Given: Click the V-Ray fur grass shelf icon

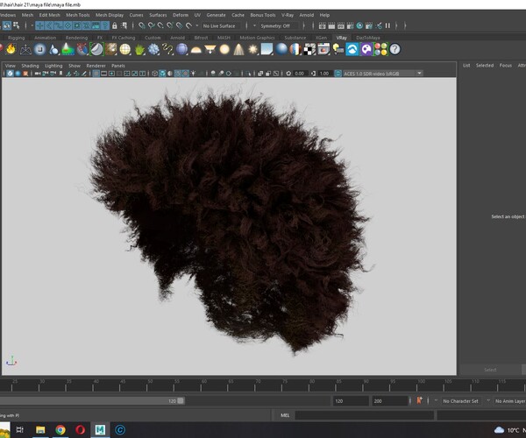Looking at the screenshot, I should tap(139, 49).
